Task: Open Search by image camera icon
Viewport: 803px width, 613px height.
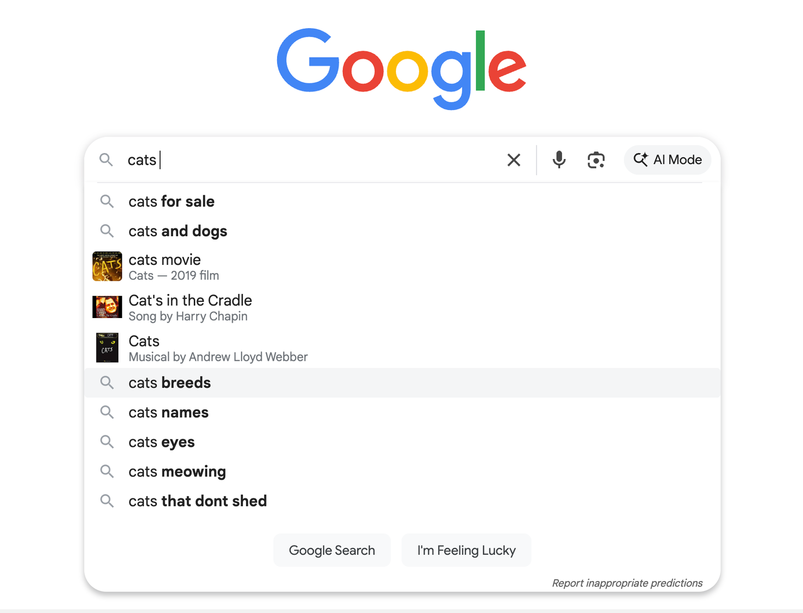Action: point(596,160)
